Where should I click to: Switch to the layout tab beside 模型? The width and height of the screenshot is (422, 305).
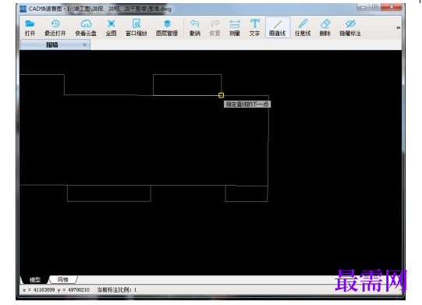[x=63, y=279]
